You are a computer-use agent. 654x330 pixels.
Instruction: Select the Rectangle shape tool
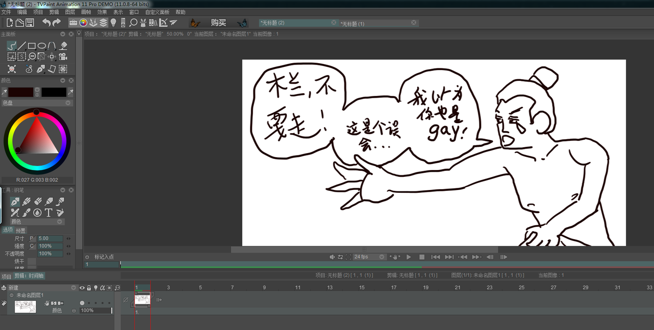click(31, 46)
